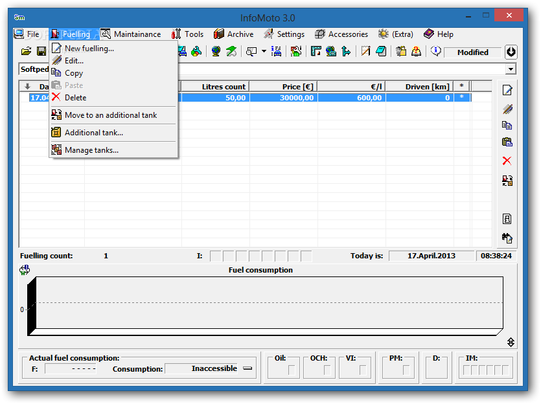Open the Maintainance menu
This screenshot has height=404, width=541.
coord(131,34)
